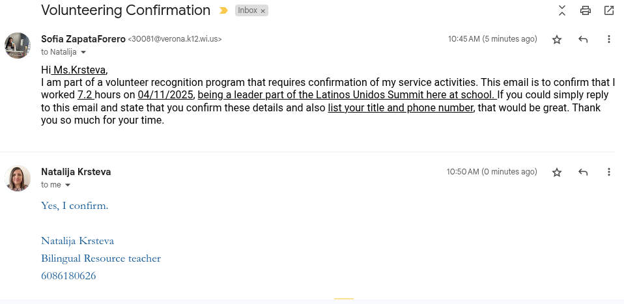Click Sofia ZapataForero's profile photo
Viewport: 624px width, 304px height.
tap(18, 45)
